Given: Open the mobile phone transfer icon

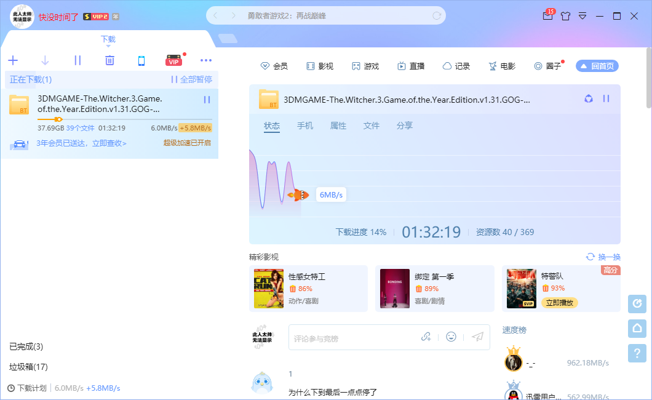Looking at the screenshot, I should (x=141, y=61).
